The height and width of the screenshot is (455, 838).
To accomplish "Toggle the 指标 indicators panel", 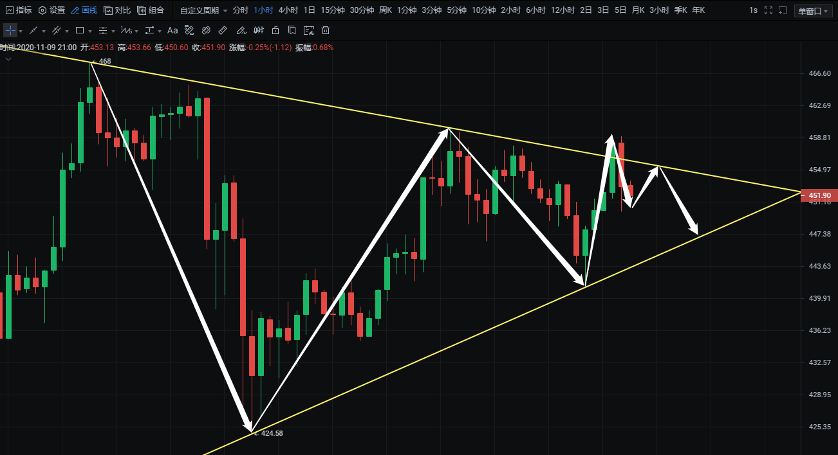I will pyautogui.click(x=18, y=10).
